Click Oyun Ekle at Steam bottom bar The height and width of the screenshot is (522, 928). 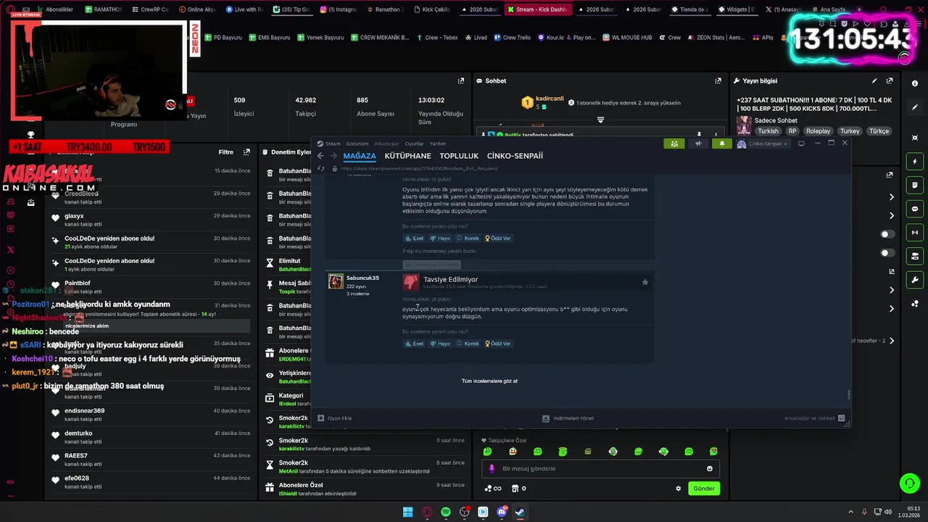tap(335, 418)
